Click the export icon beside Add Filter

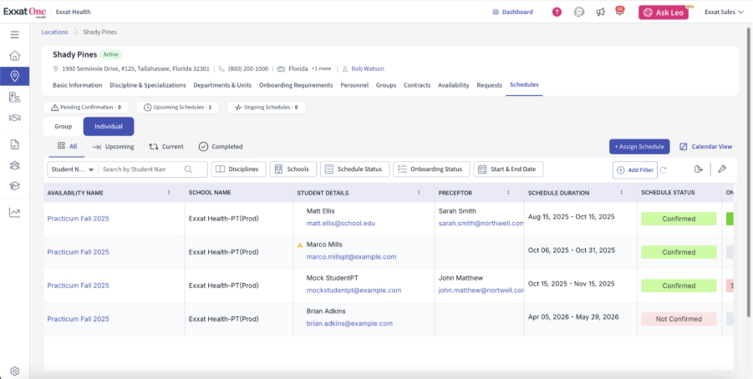[698, 169]
